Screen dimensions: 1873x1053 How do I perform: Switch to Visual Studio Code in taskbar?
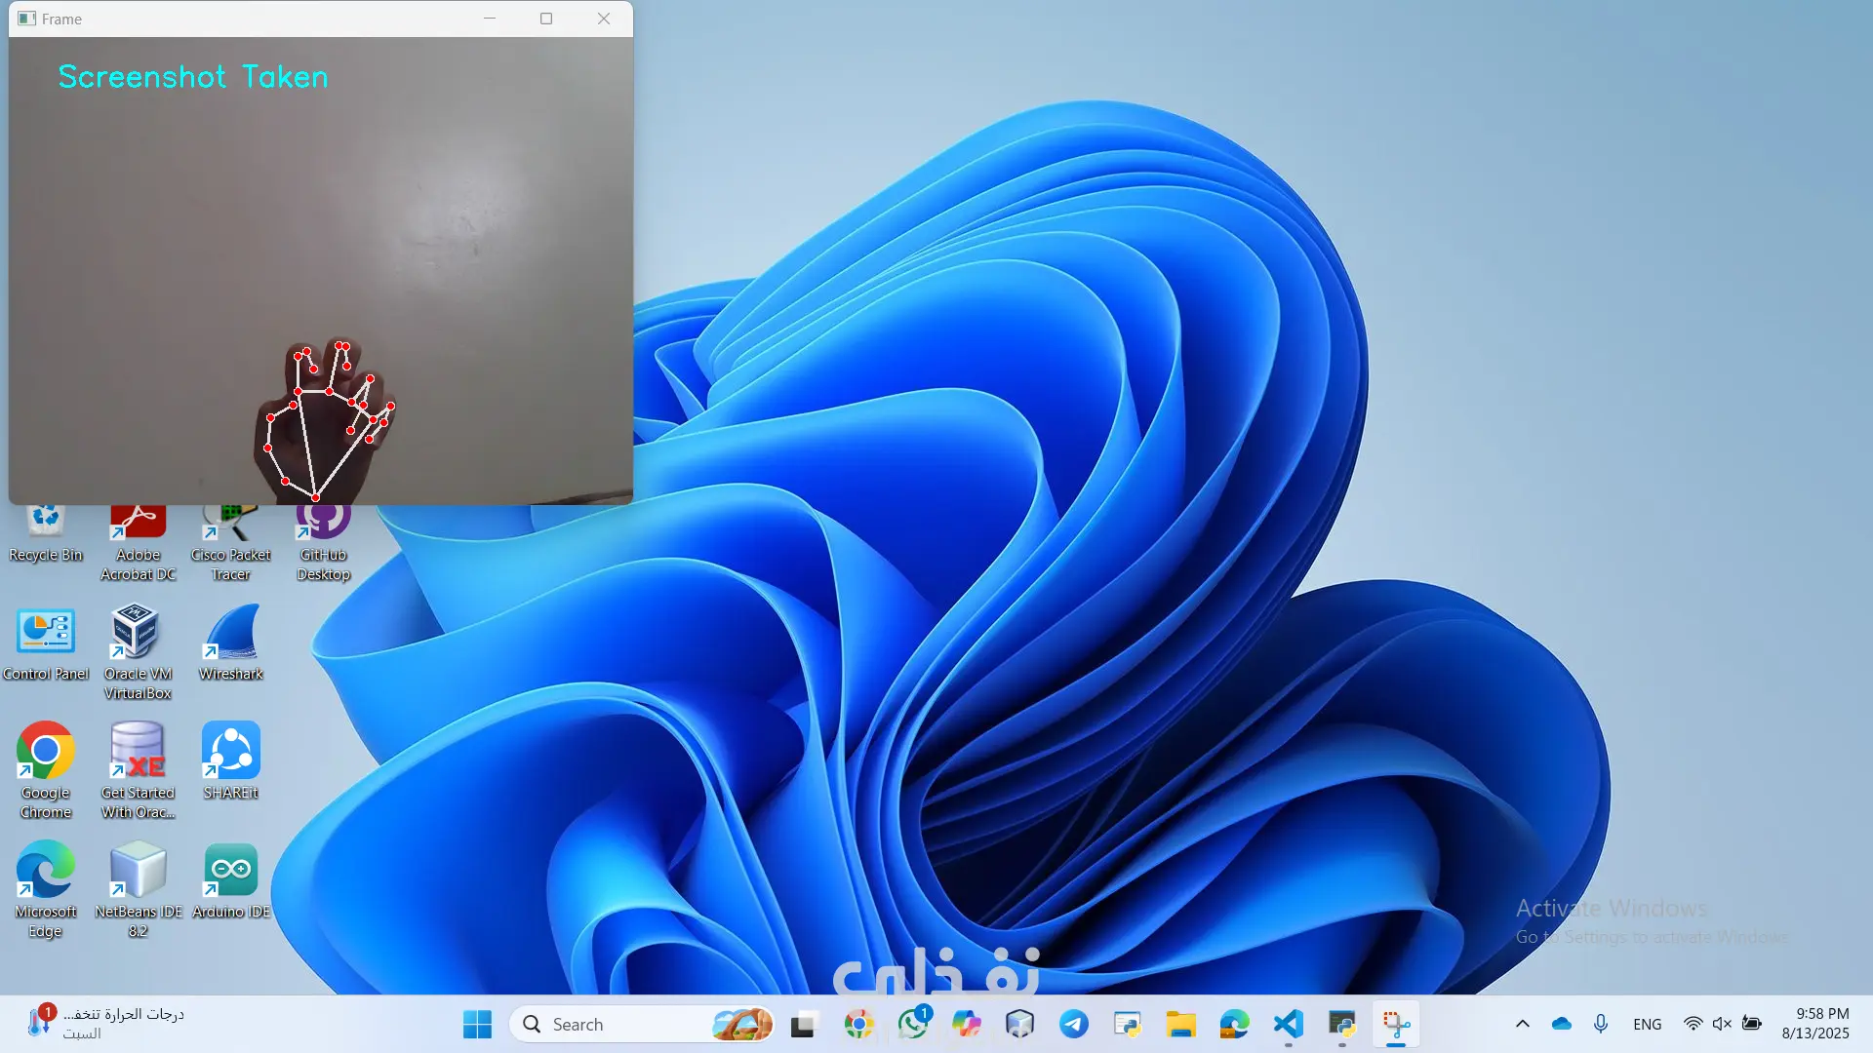pyautogui.click(x=1289, y=1025)
